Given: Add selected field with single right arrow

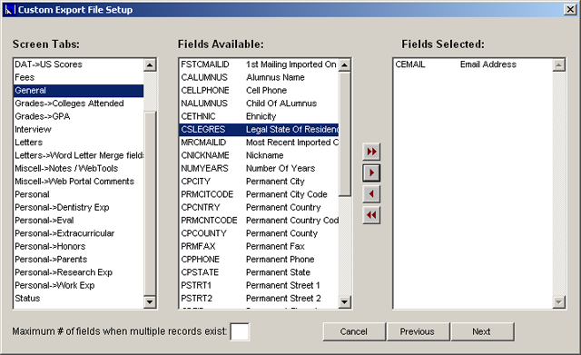Looking at the screenshot, I should pos(371,173).
